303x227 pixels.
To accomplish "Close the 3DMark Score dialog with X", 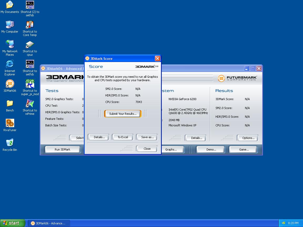I will [158, 59].
